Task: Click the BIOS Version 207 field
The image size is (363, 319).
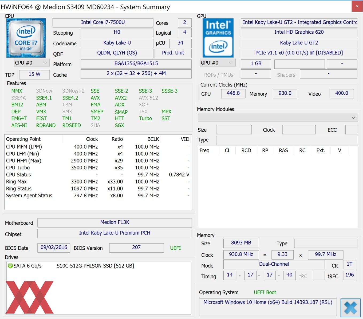Action: (136, 248)
